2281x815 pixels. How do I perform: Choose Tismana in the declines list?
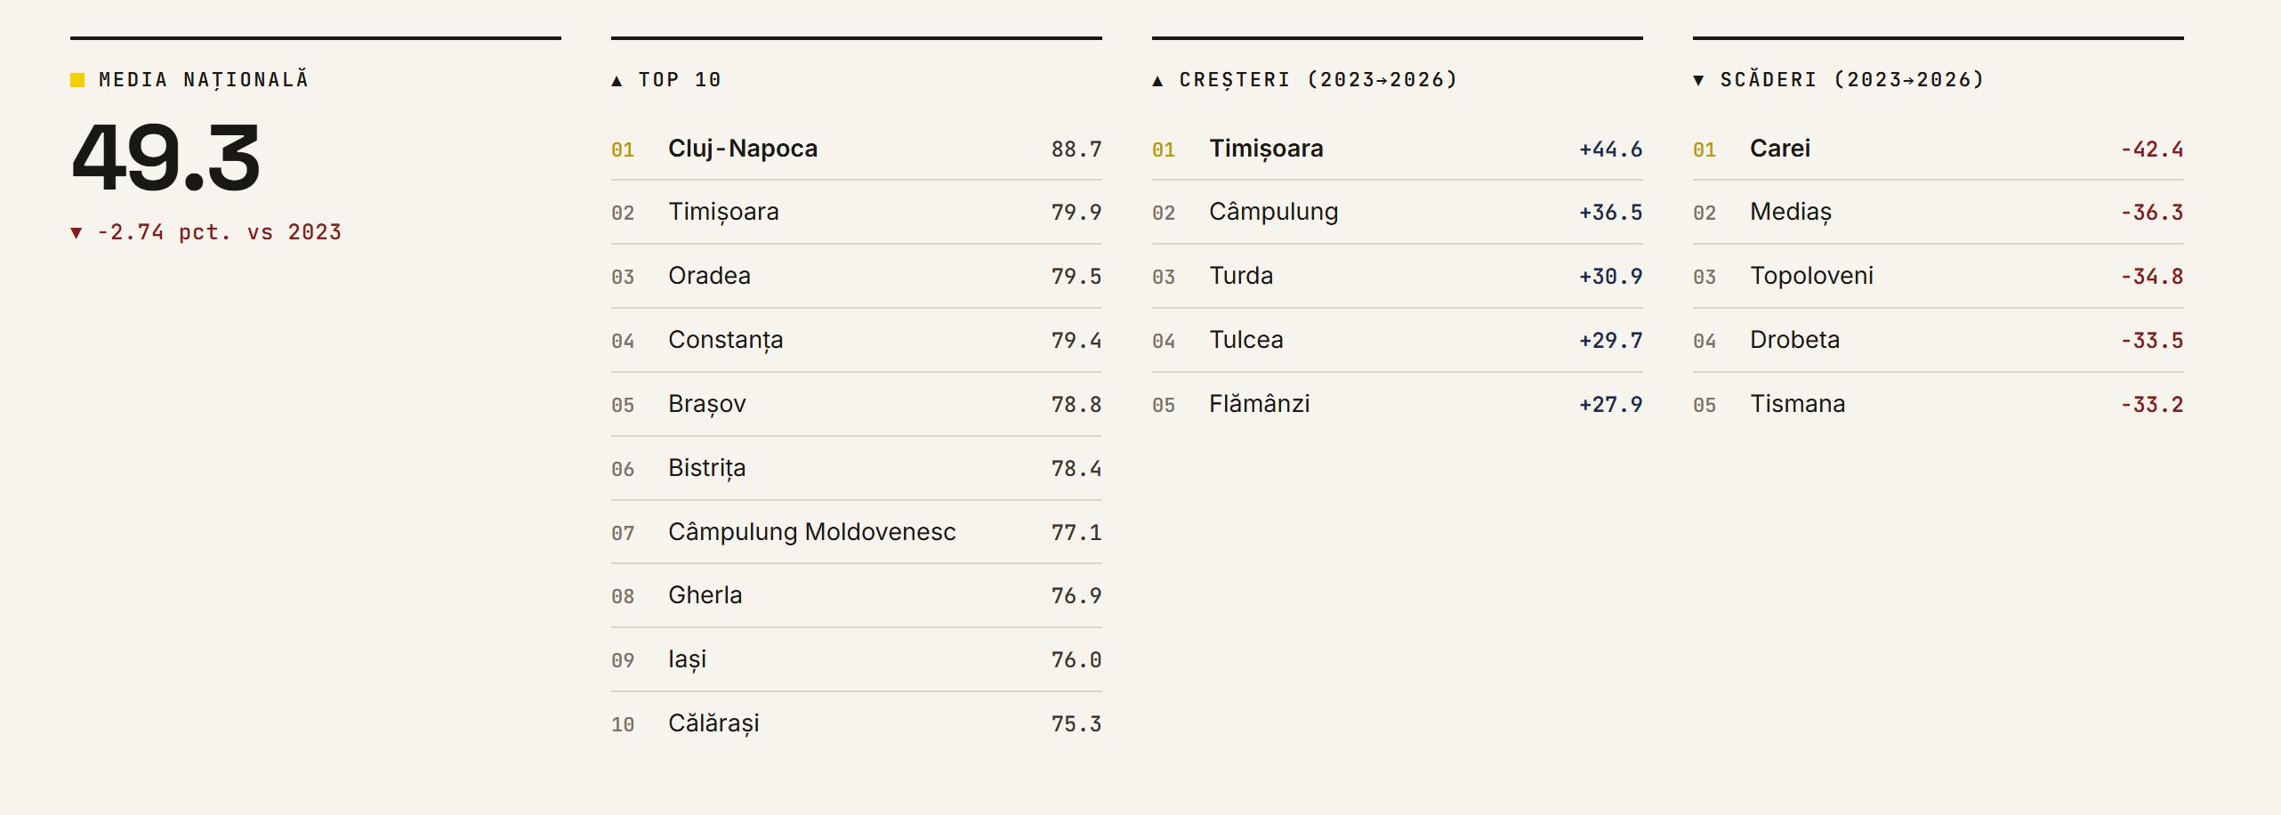1938,405
